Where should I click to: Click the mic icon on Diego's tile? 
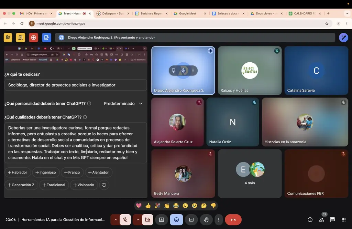183,71
